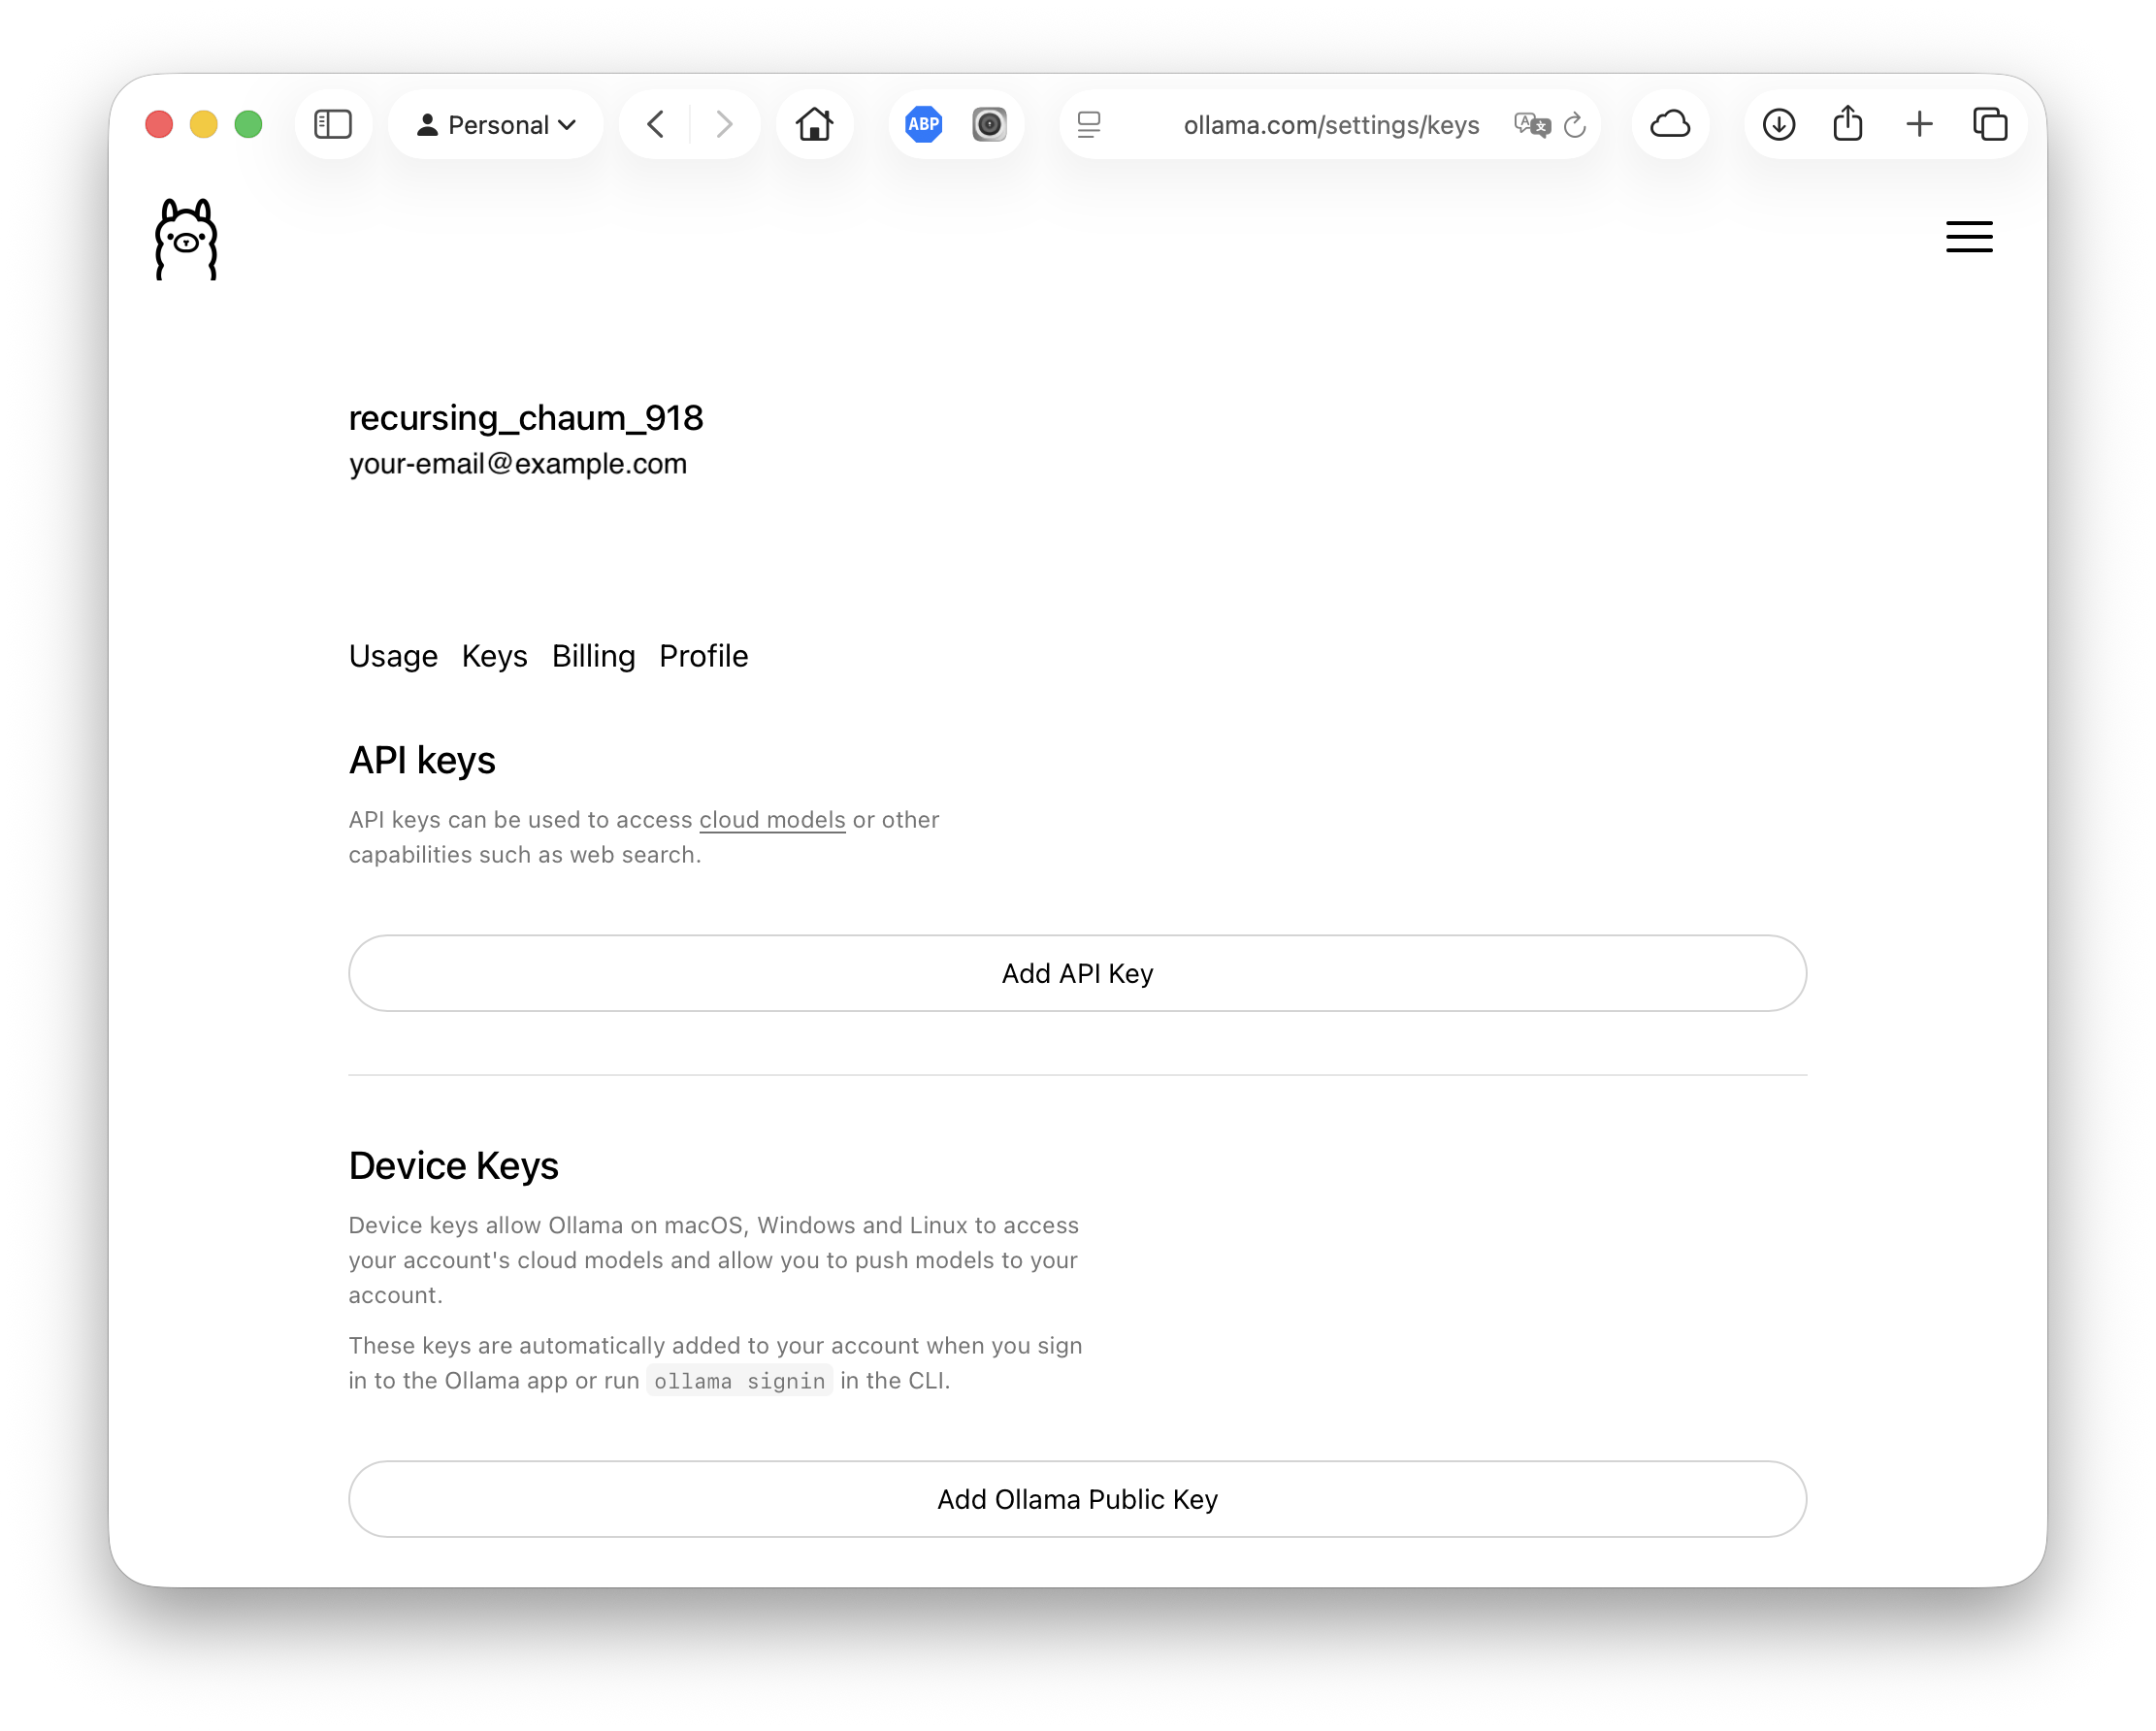Open the translate page icon

pyautogui.click(x=1530, y=125)
